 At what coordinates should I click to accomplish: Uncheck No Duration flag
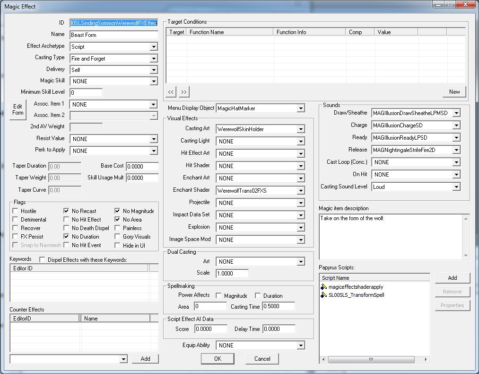66,237
